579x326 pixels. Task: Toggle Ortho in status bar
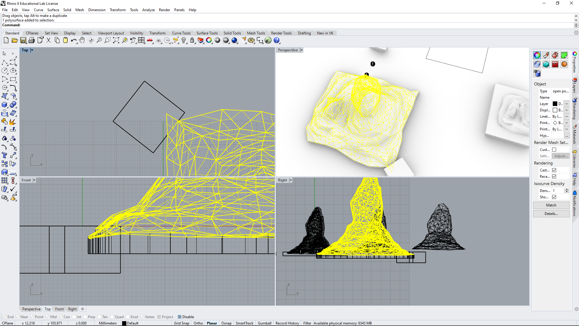[x=198, y=323]
